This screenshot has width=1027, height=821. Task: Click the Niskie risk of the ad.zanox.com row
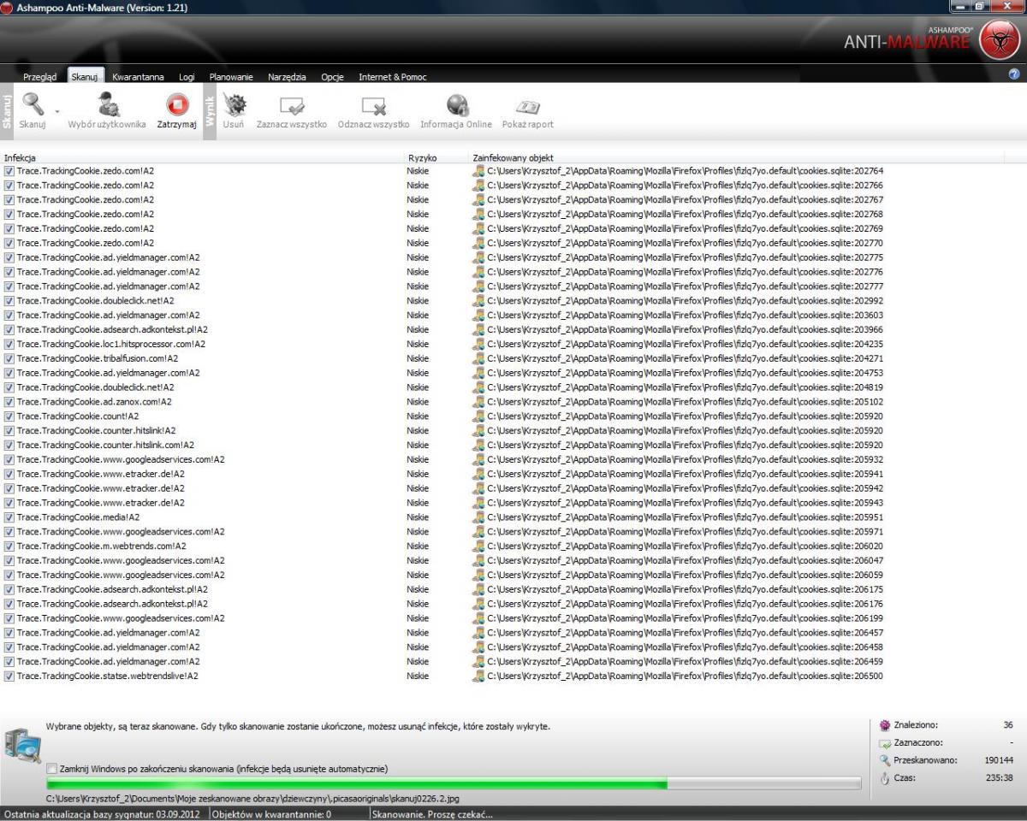(x=418, y=402)
